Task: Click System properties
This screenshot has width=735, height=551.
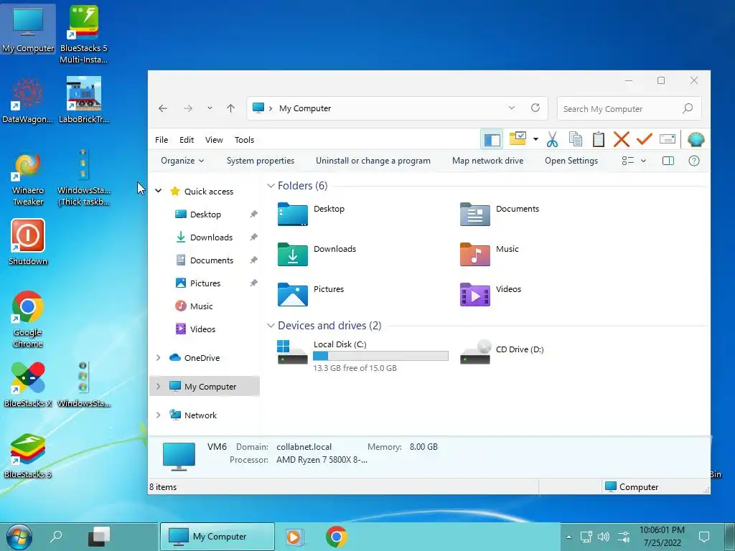Action: (260, 161)
